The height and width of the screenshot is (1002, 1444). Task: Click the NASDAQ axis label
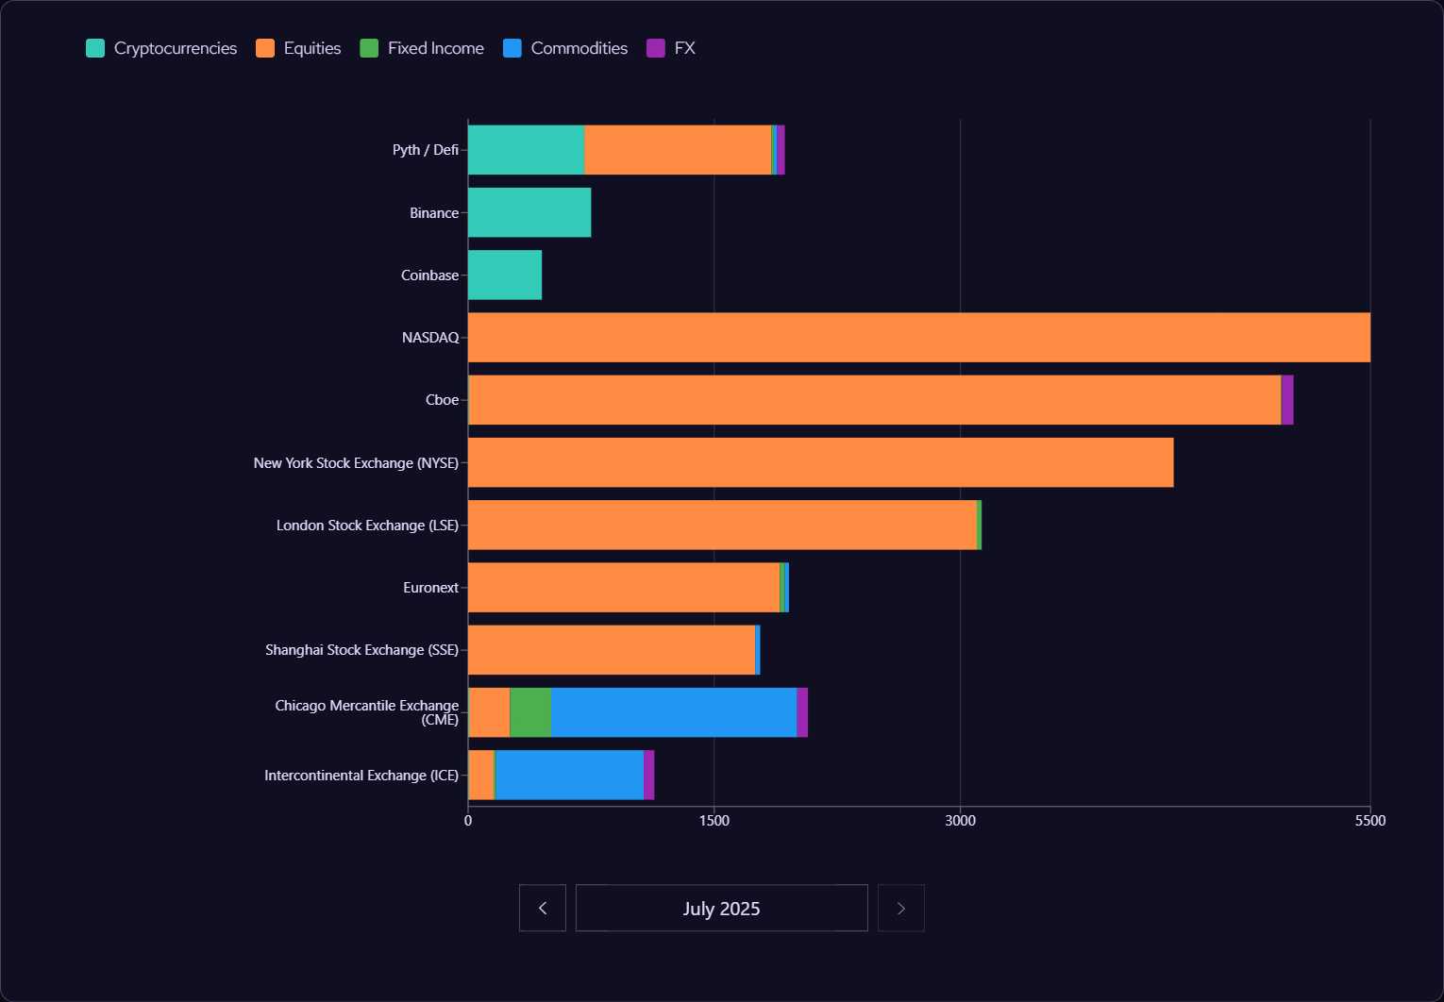click(430, 338)
